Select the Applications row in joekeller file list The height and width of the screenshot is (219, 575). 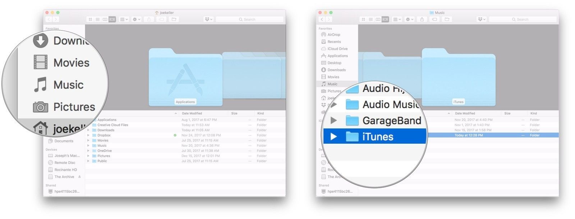click(x=185, y=120)
